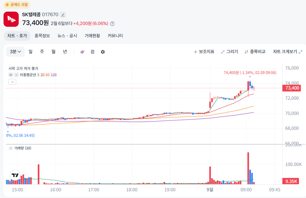Click the 거래량 (20) legend label
306x198 pixels.
pos(23,148)
